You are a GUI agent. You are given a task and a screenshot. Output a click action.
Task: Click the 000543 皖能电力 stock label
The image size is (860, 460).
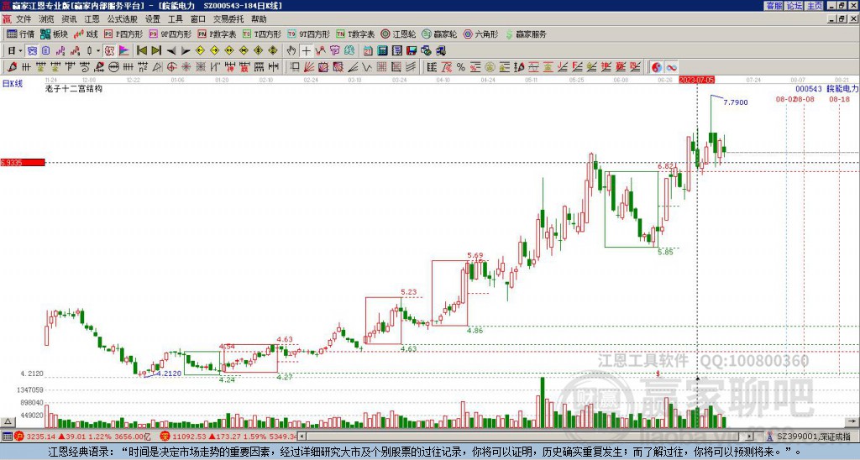click(x=826, y=88)
